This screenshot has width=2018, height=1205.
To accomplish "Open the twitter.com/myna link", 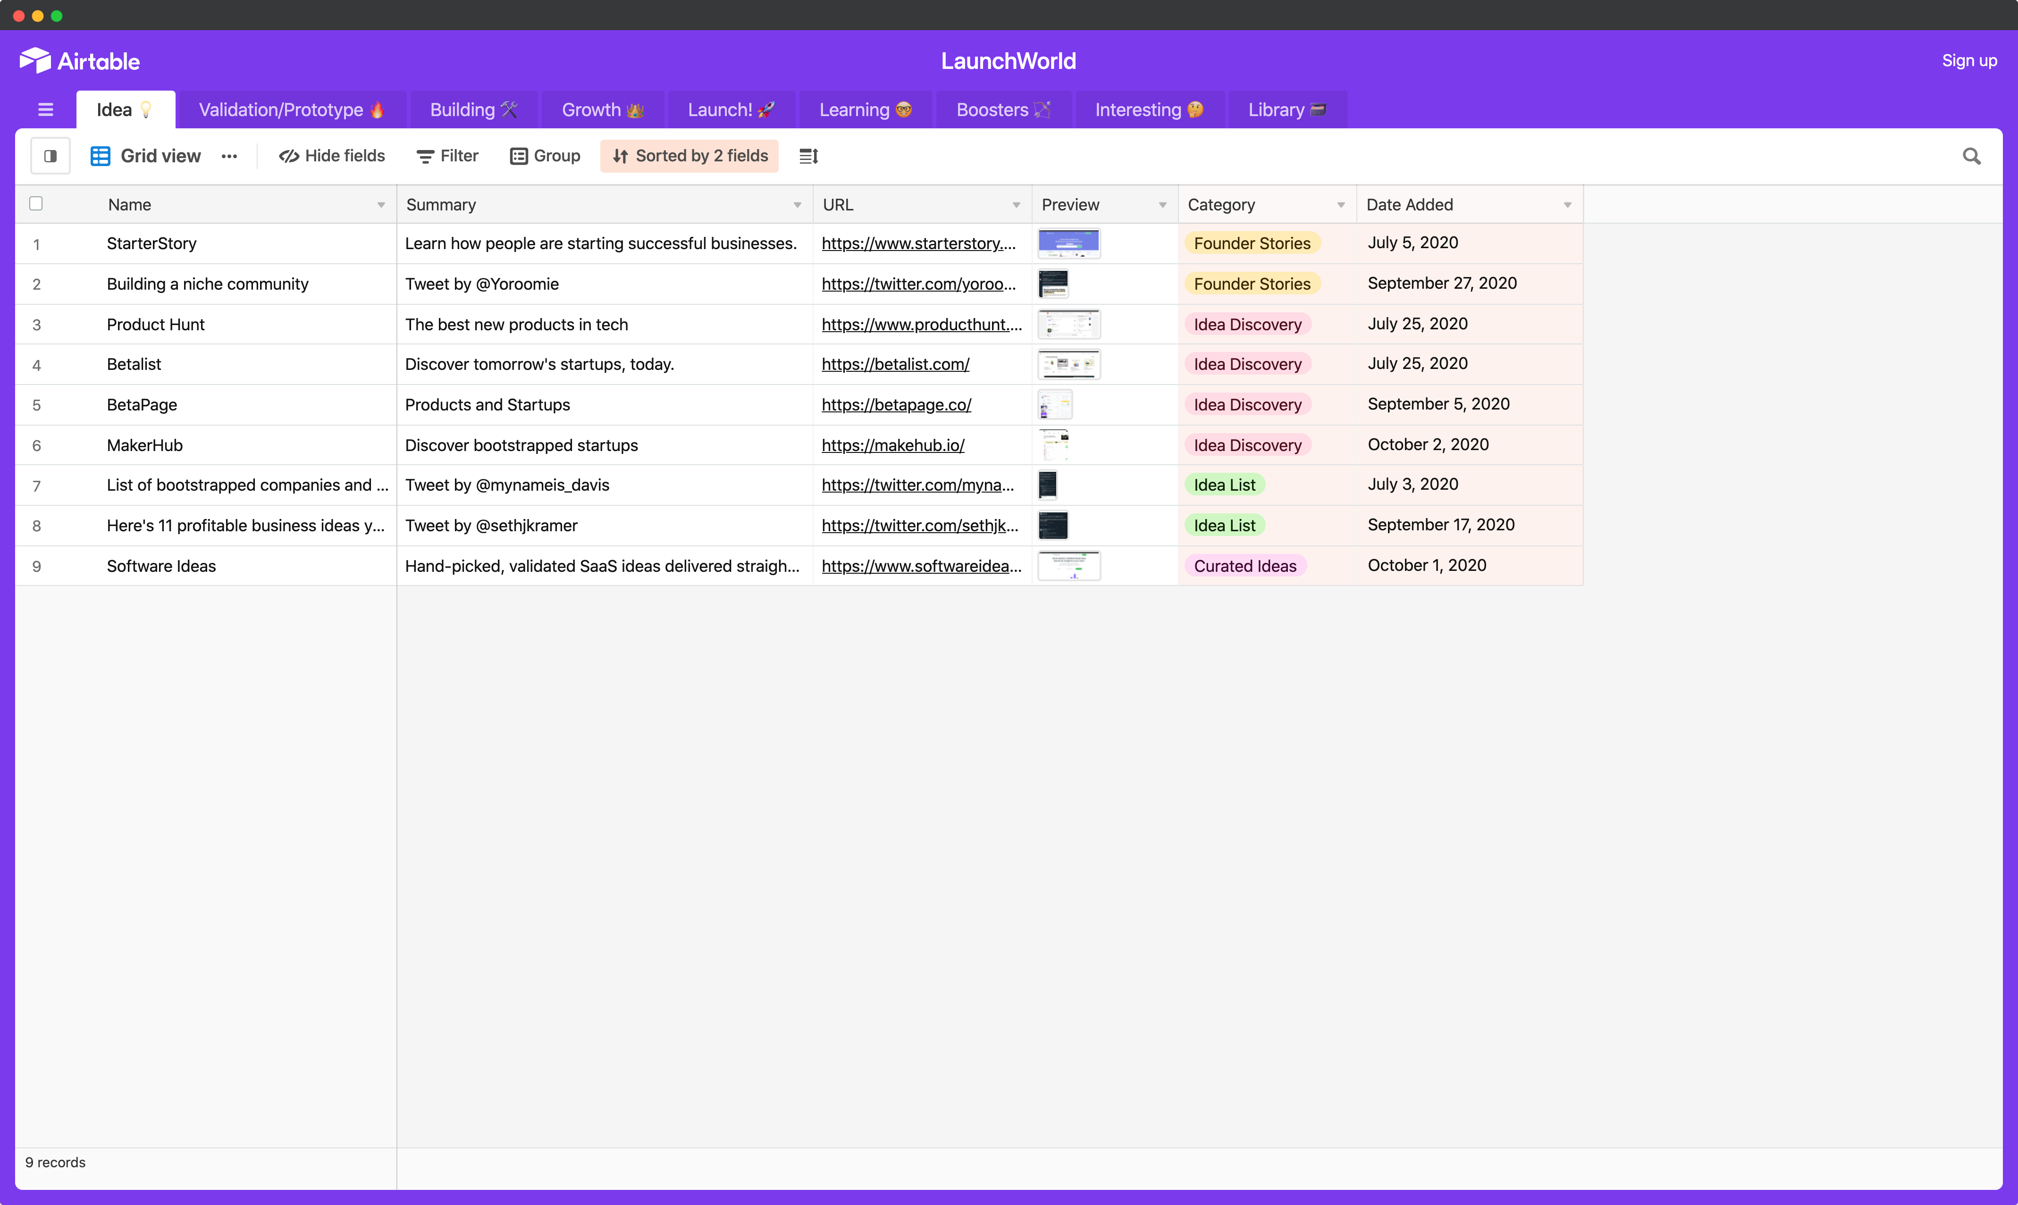I will click(917, 485).
